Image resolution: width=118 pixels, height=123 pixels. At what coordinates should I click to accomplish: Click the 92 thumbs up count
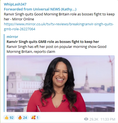(12, 117)
